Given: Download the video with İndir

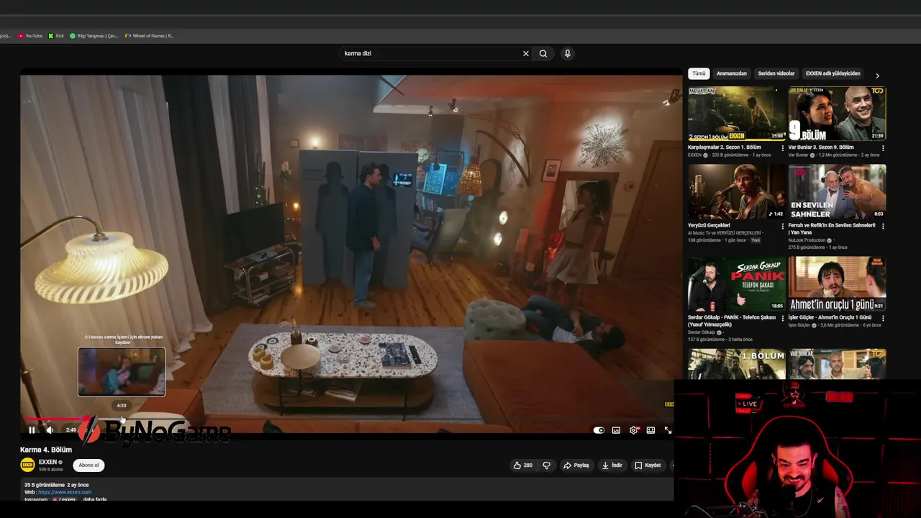Looking at the screenshot, I should click(612, 465).
